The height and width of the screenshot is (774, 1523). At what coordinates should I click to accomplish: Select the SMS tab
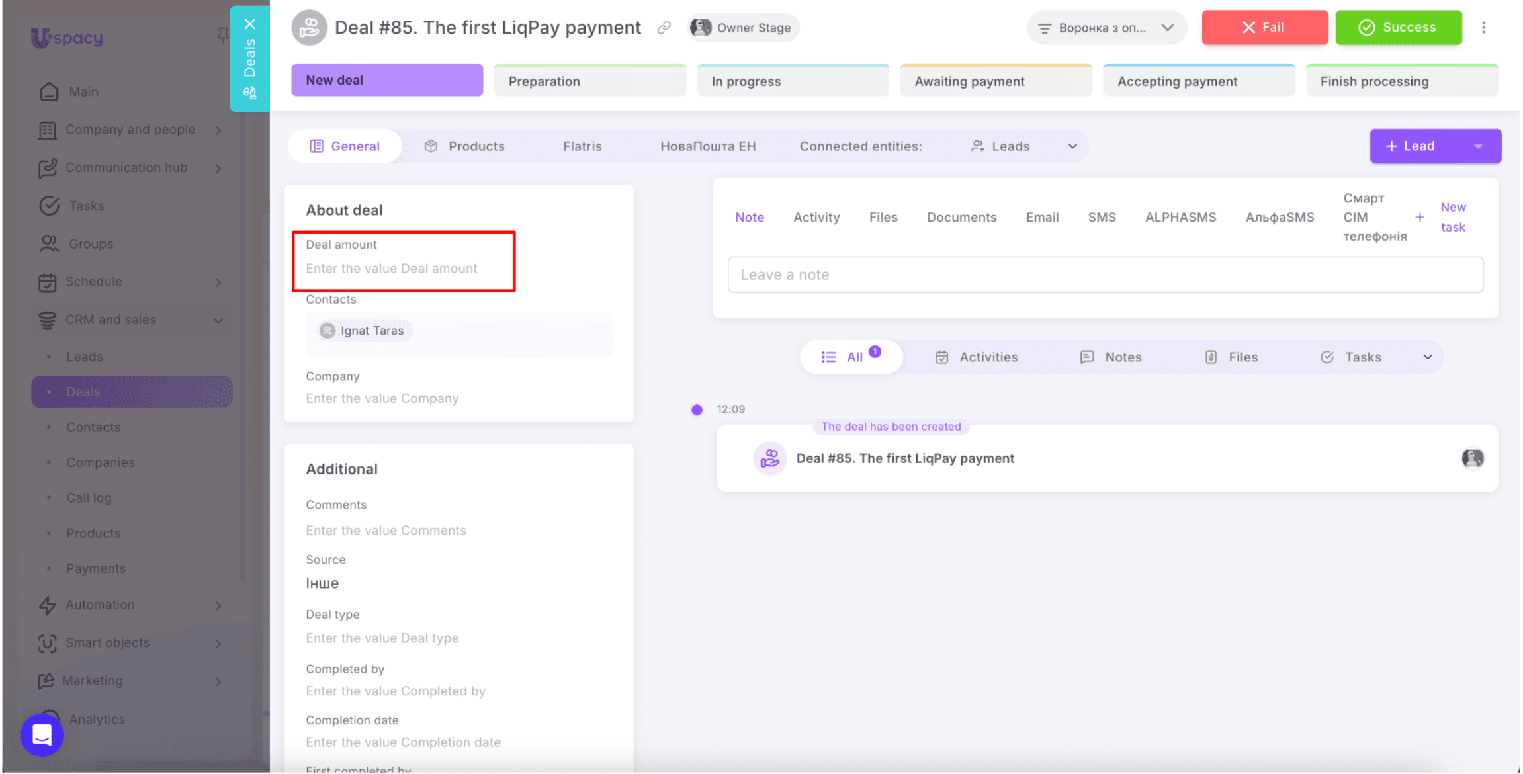click(x=1102, y=217)
